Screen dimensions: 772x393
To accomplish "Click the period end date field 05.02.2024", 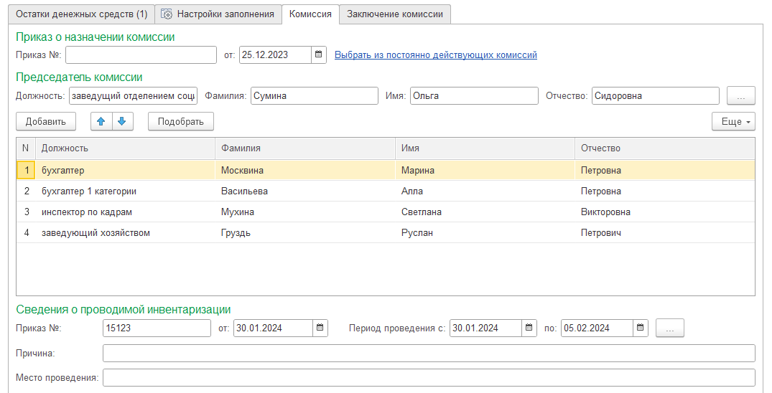I will point(597,328).
